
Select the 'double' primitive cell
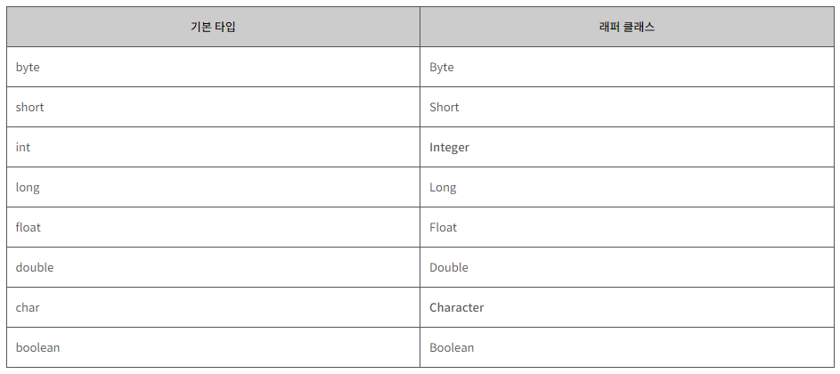click(x=213, y=267)
